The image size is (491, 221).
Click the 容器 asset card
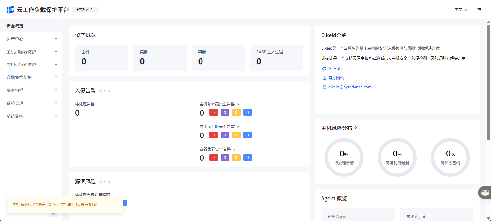pyautogui.click(x=218, y=58)
